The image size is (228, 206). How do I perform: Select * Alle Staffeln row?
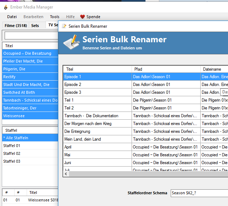(30, 138)
